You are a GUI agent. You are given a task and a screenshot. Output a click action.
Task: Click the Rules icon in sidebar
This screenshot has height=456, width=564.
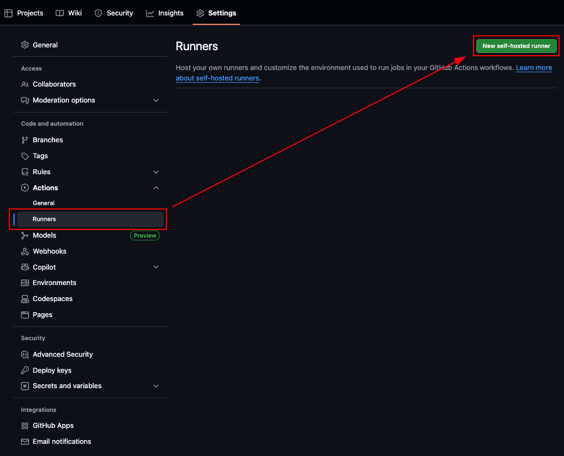click(25, 172)
